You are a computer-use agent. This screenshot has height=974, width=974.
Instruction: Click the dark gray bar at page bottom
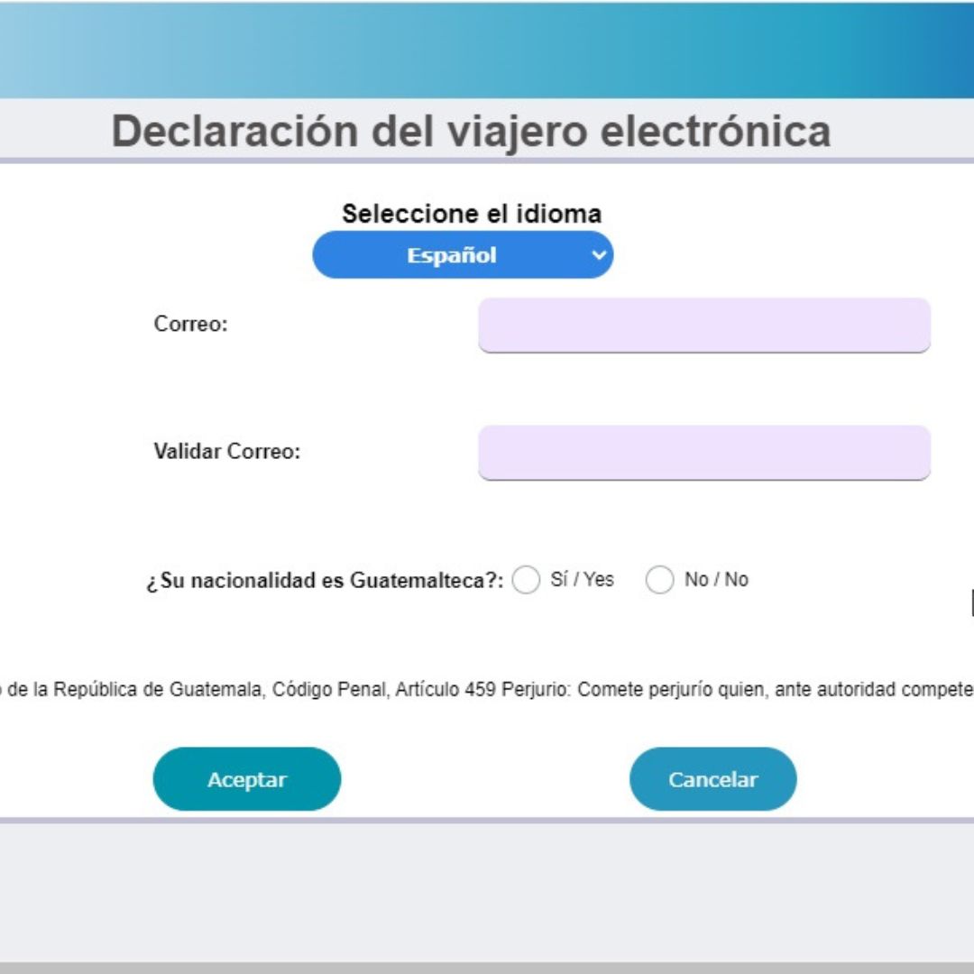(x=487, y=968)
